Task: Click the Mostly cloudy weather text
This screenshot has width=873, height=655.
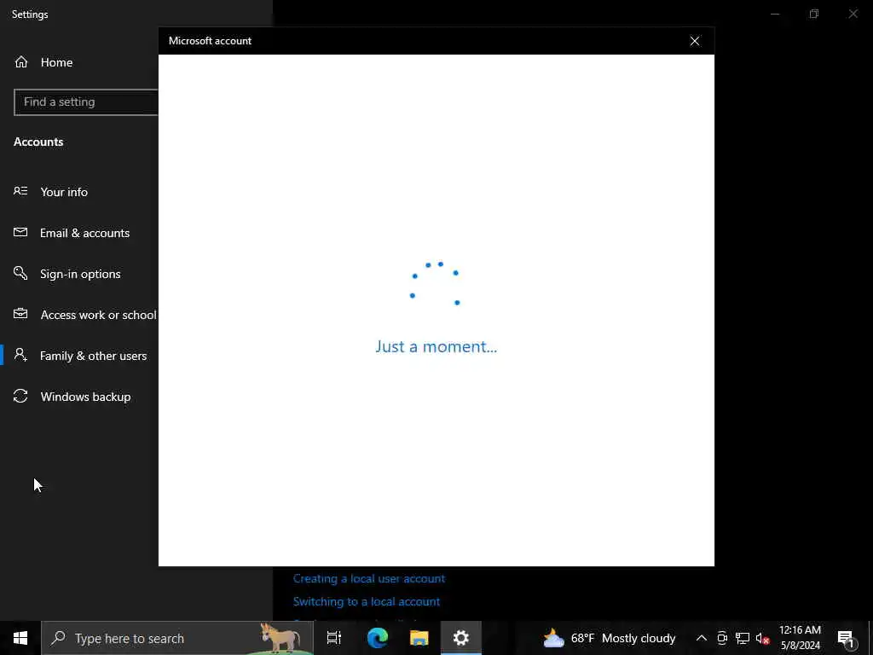Action: [639, 638]
